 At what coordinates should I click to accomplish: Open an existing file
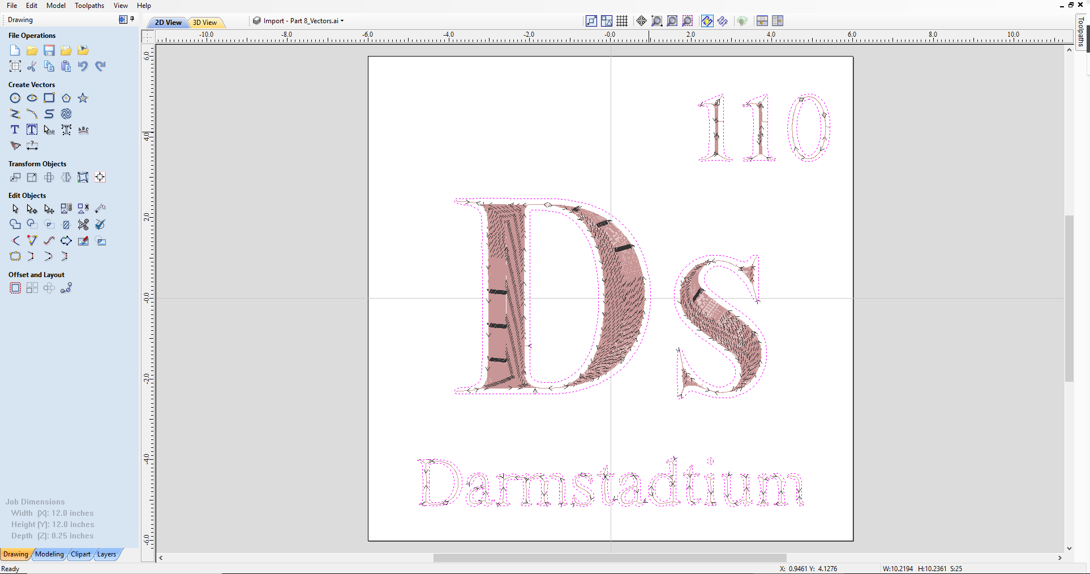click(32, 50)
